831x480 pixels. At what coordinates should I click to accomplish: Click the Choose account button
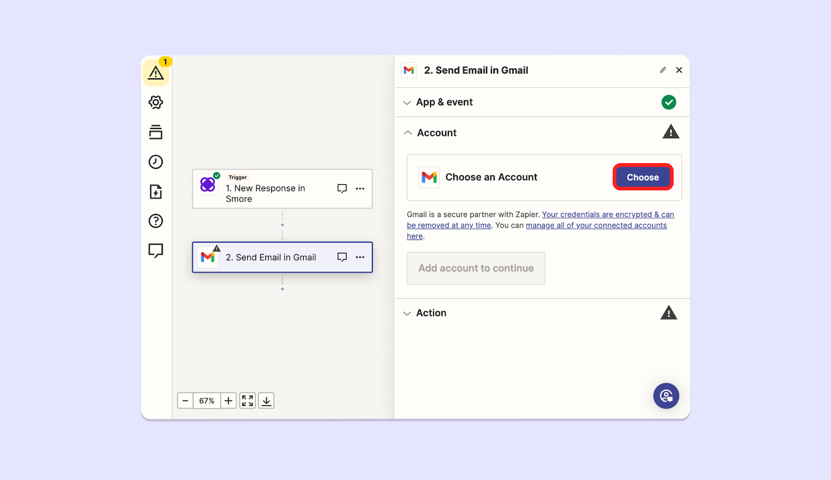(643, 177)
